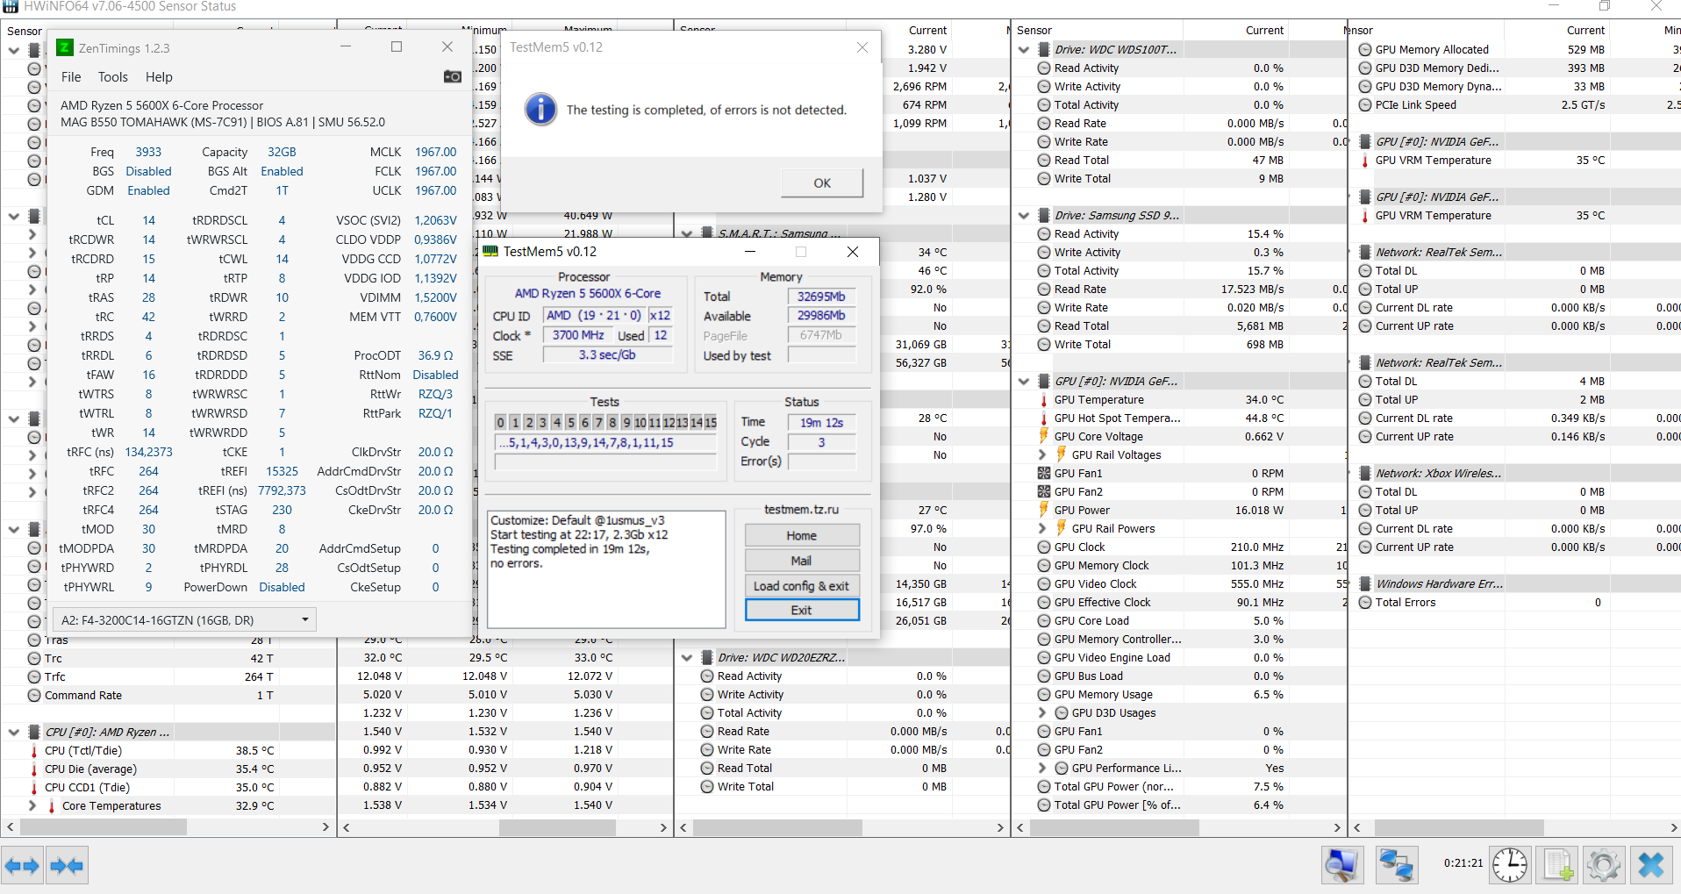Click the first panel's horizontal scrollbar
This screenshot has width=1681, height=894.
pyautogui.click(x=104, y=827)
